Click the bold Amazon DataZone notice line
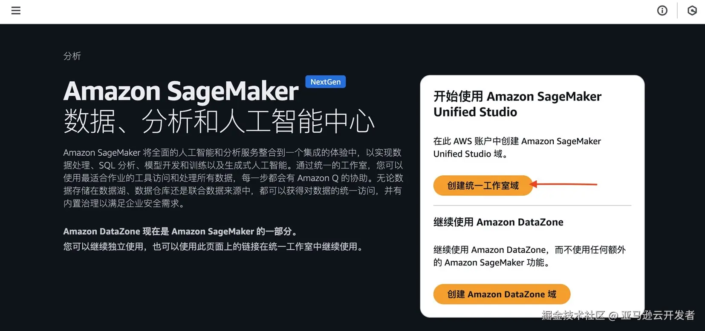This screenshot has width=705, height=331. pos(180,231)
